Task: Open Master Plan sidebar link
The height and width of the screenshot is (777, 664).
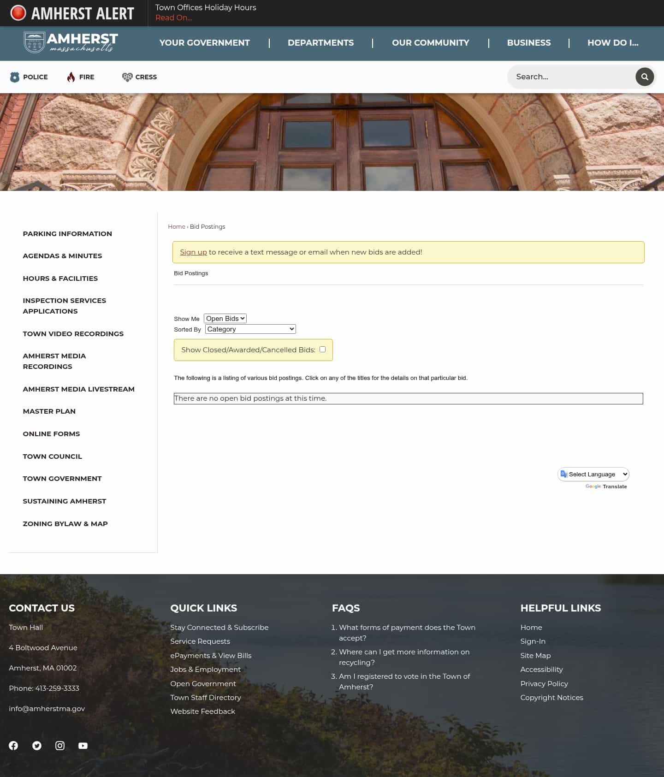Action: pyautogui.click(x=49, y=411)
